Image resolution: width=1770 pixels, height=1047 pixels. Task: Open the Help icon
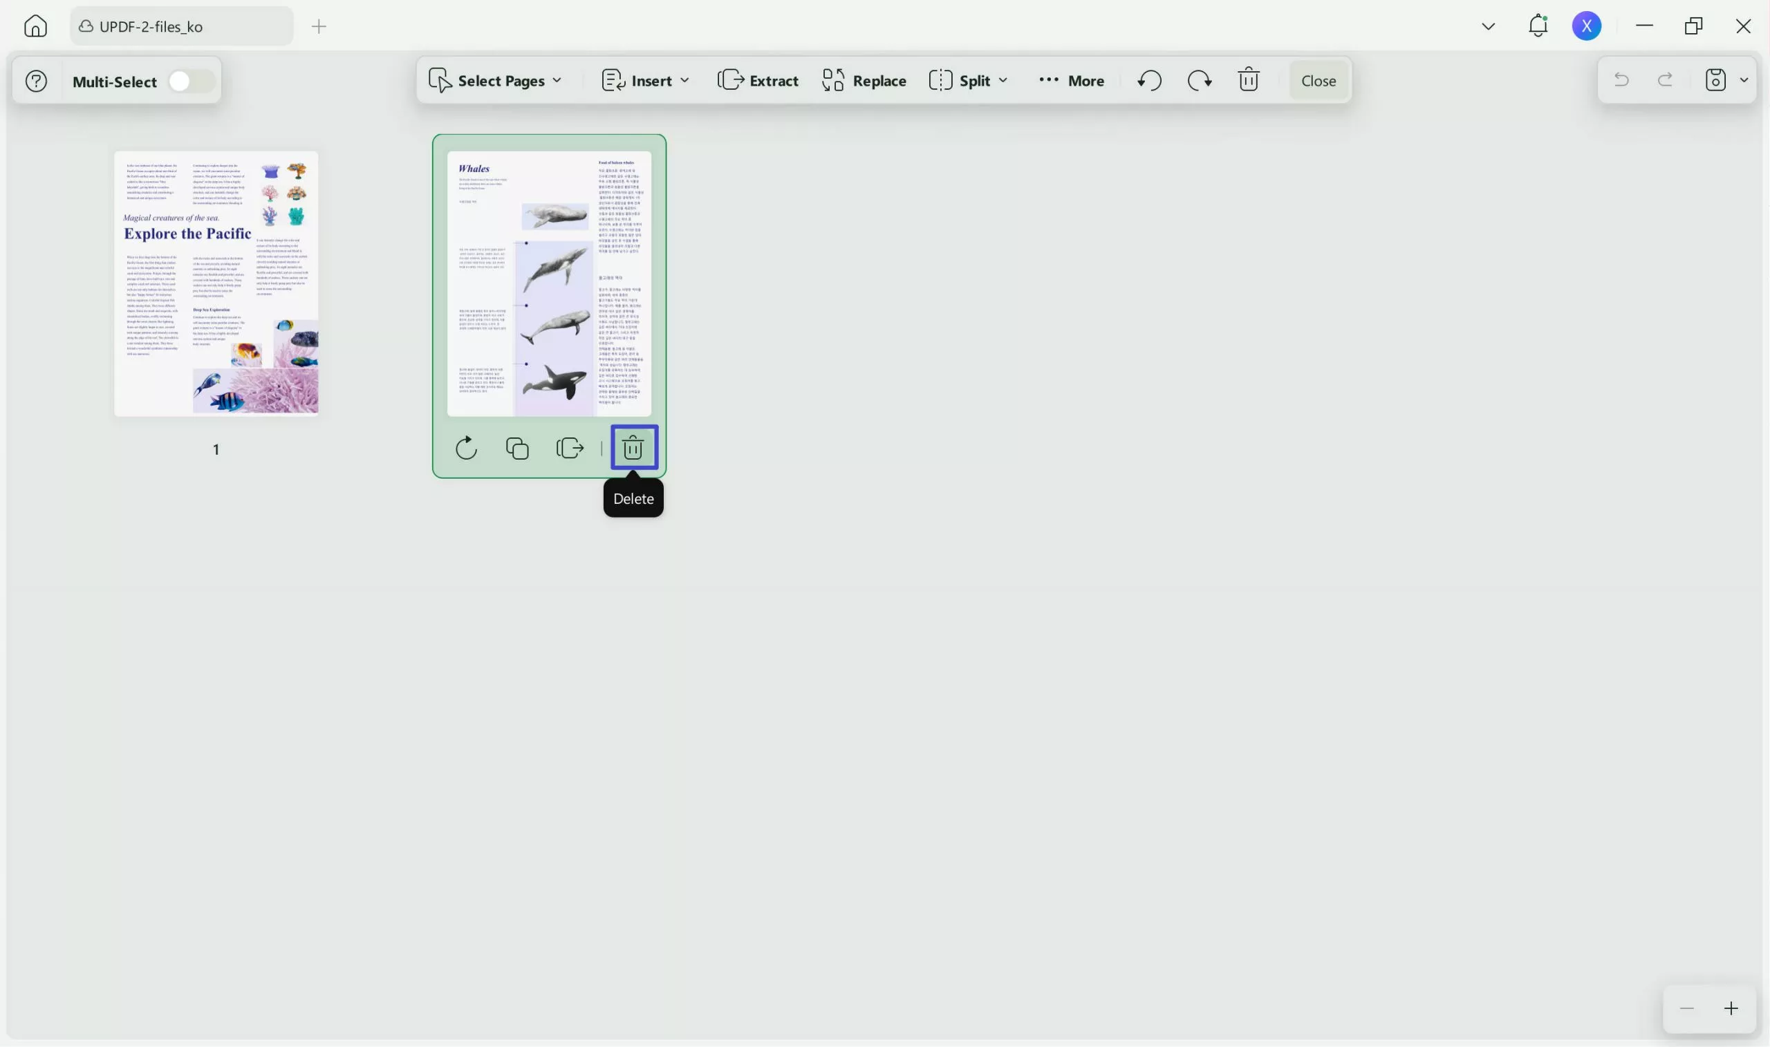(x=35, y=80)
